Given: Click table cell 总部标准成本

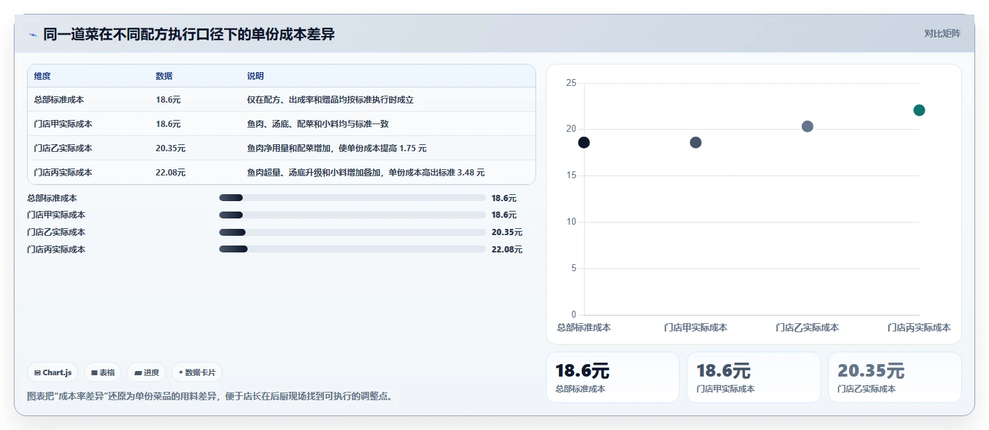Looking at the screenshot, I should pos(59,100).
